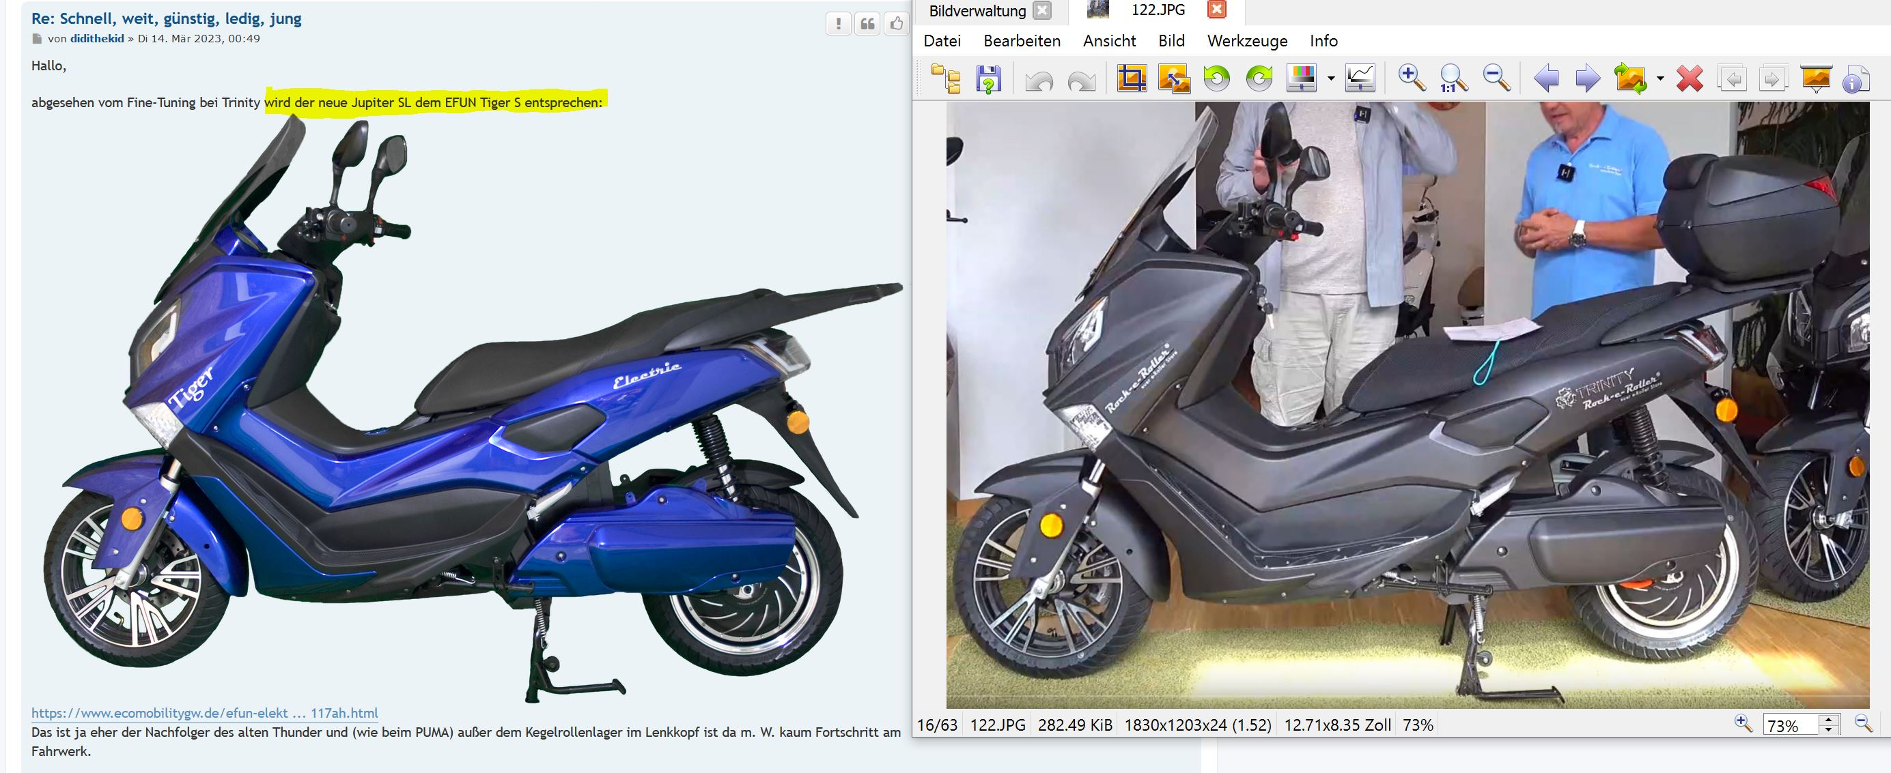Increase zoom percent with stepper arrow
1891x773 pixels.
tap(1829, 720)
